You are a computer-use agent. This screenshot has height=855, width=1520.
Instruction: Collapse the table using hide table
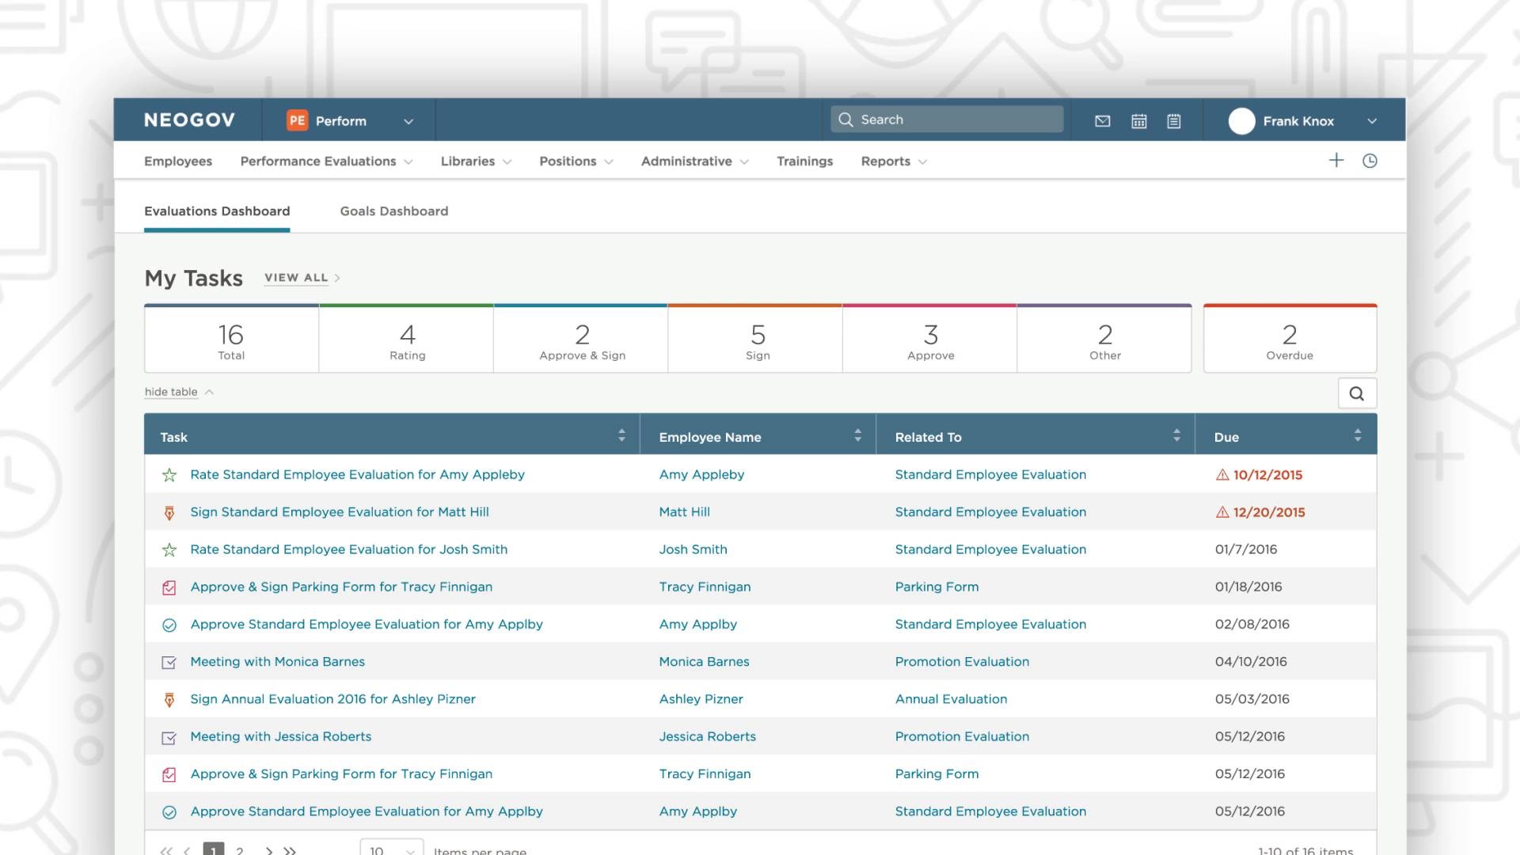[x=172, y=392]
